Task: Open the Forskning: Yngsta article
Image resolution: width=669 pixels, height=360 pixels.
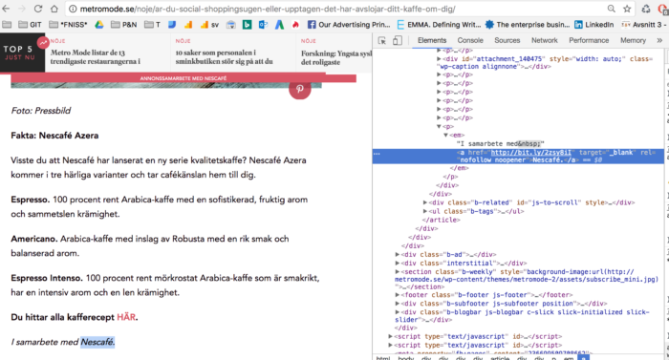Action: (336, 57)
